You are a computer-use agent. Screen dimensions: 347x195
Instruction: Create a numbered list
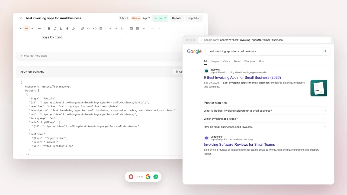click(x=116, y=28)
